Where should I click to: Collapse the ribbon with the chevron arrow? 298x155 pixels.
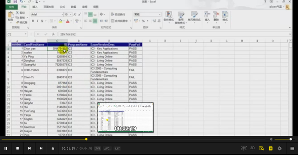[290, 28]
